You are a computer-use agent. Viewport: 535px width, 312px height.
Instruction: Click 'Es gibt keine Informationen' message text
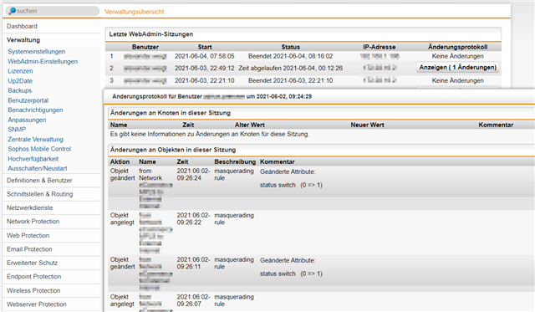click(x=210, y=134)
